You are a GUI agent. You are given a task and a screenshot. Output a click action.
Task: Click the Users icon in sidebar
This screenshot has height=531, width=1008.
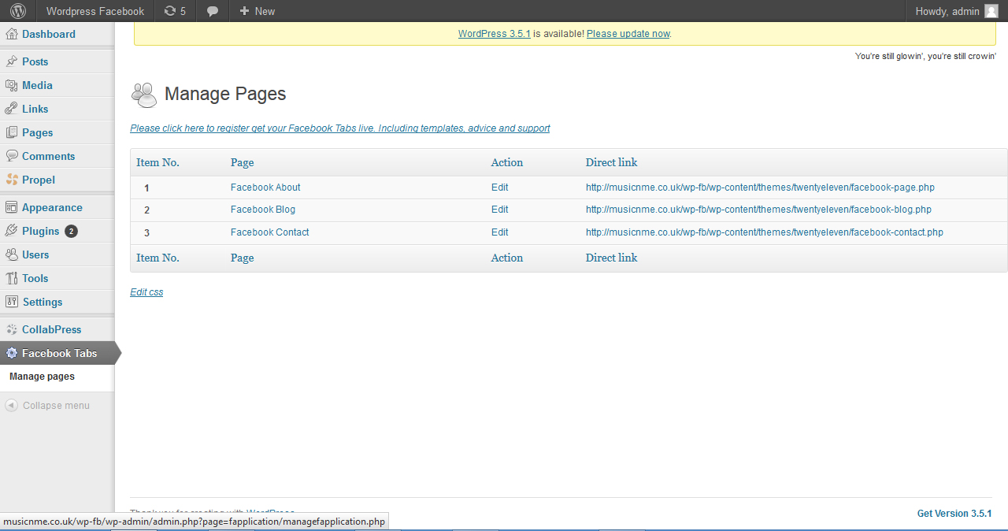pyautogui.click(x=12, y=254)
